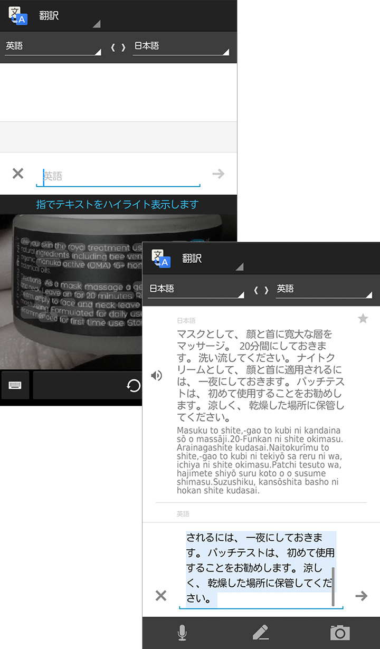This screenshot has width=380, height=649.
Task: Tap the microphone voice input icon
Action: 182,633
